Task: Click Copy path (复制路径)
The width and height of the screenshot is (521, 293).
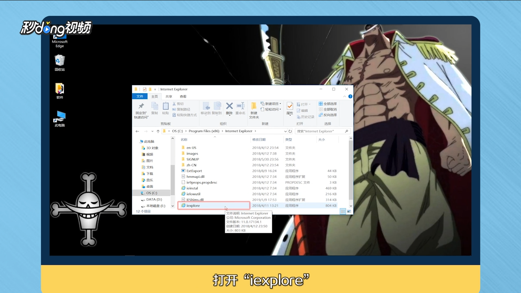Action: click(181, 109)
